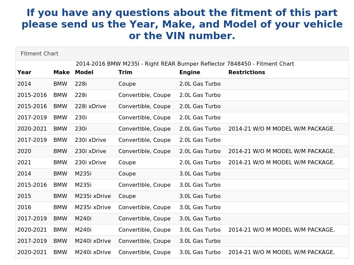Click 3.0L Gas Turbo in 2020-2021 M240i xDrive row
Screen dimensions: 354x265
click(200, 252)
